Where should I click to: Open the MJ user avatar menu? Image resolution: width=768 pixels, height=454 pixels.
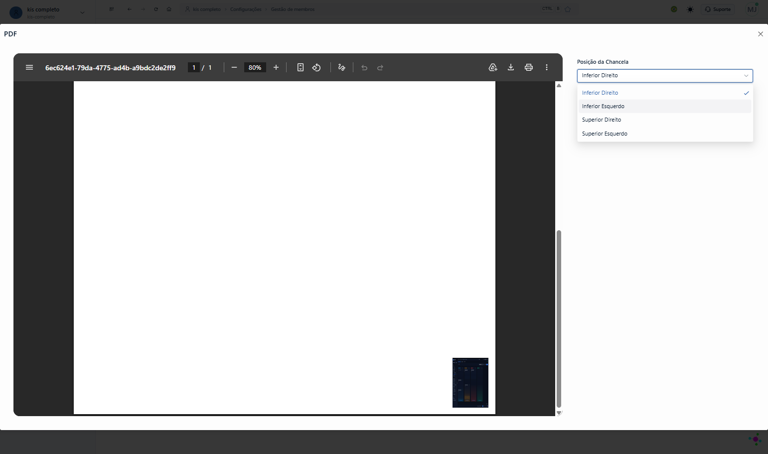pyautogui.click(x=752, y=9)
